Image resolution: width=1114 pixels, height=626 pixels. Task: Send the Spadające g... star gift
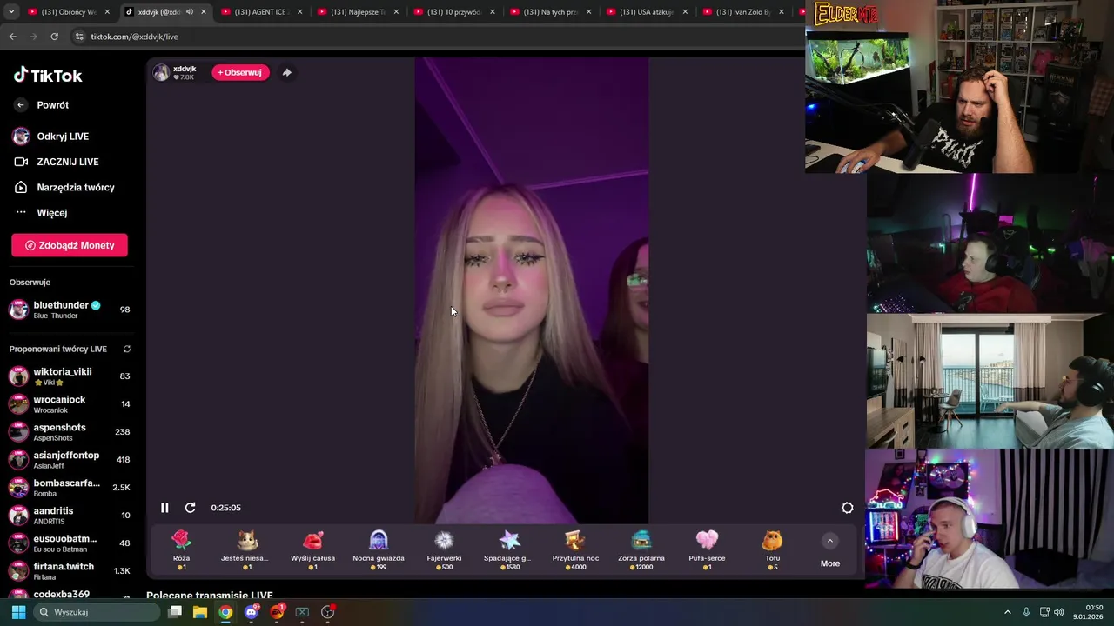coord(510,550)
